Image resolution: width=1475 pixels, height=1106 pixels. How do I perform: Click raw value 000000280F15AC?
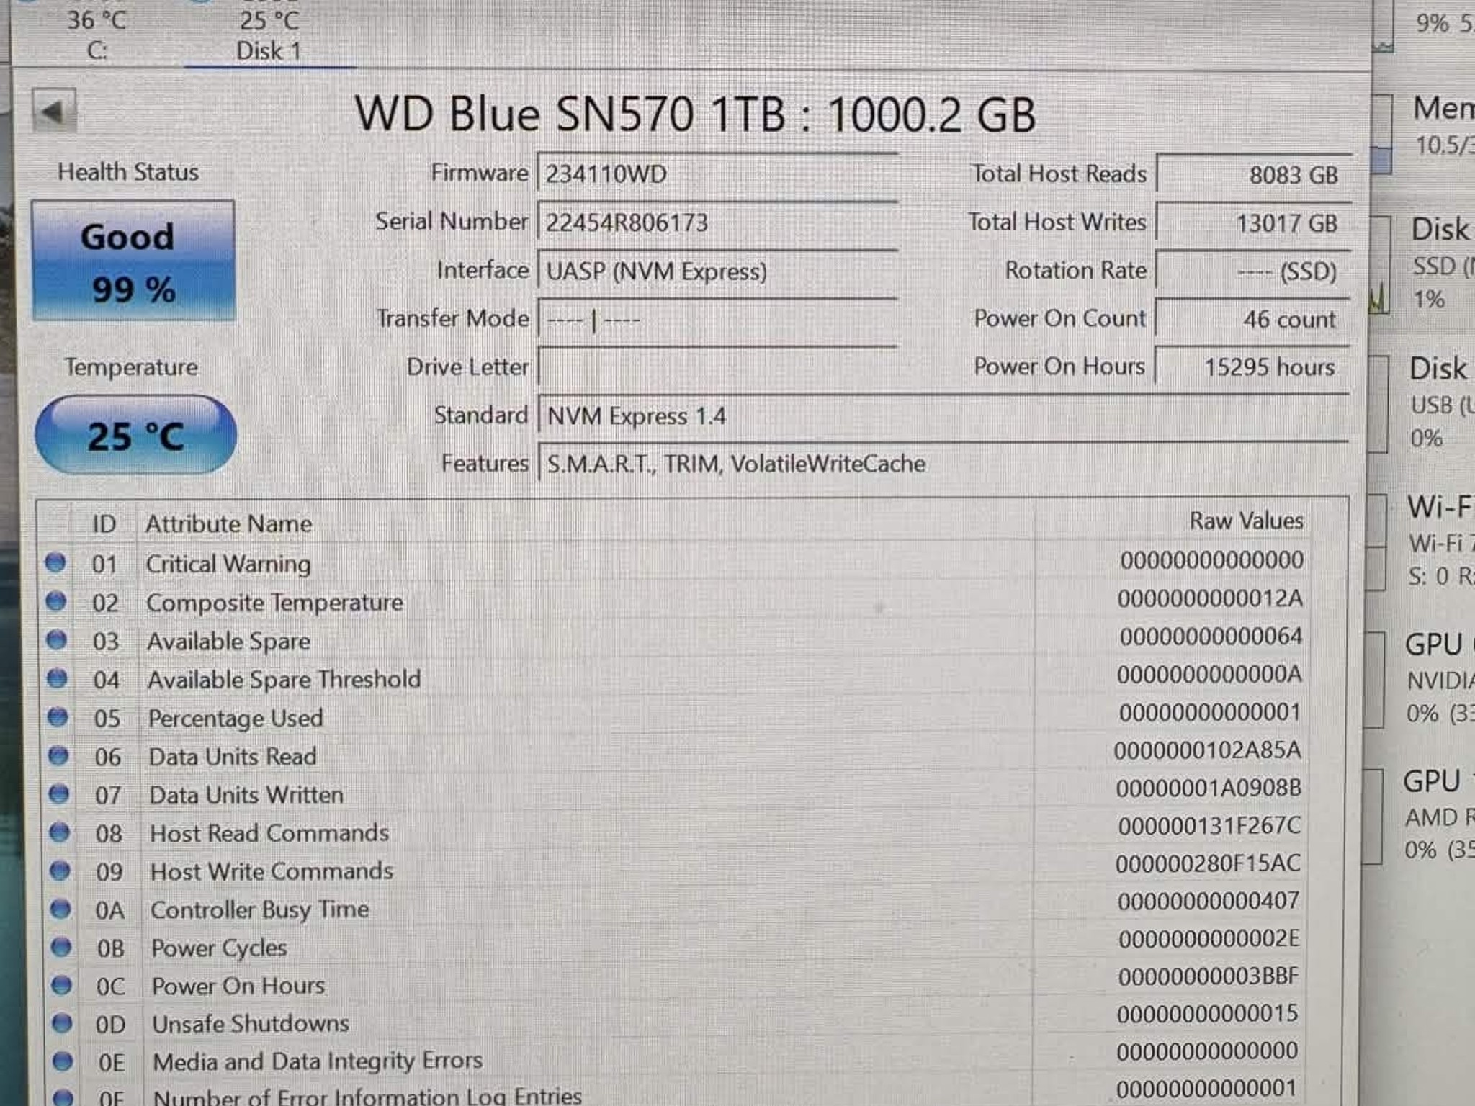click(x=1209, y=863)
